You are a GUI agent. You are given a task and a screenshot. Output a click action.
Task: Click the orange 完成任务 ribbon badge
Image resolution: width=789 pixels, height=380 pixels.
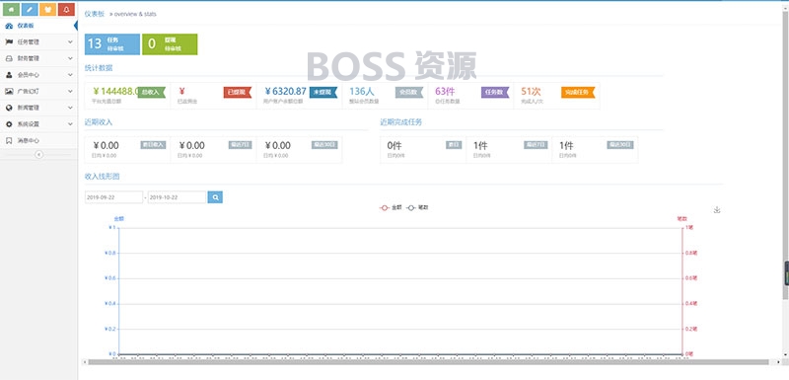[578, 92]
